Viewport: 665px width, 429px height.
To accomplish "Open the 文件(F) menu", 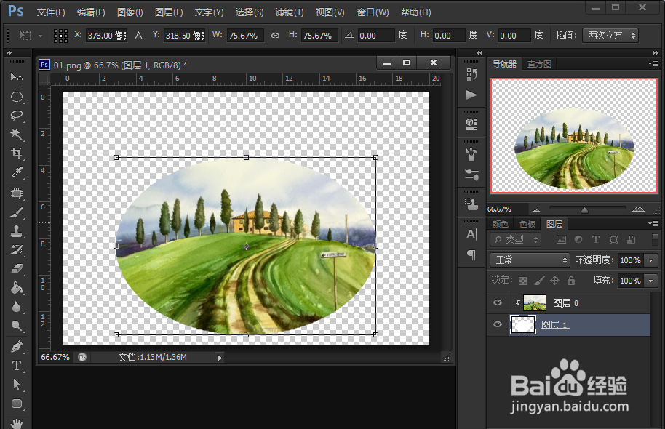I will click(51, 12).
